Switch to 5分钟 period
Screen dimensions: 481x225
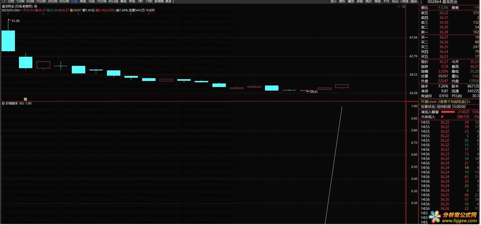[30, 1]
